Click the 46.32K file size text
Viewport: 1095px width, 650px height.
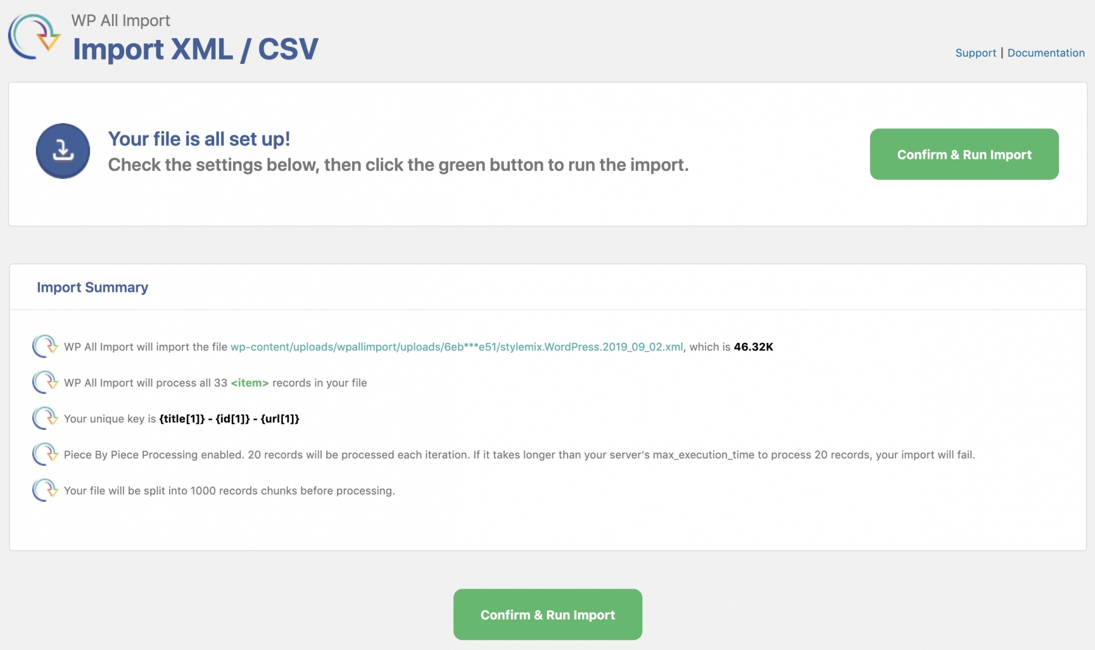tap(753, 347)
